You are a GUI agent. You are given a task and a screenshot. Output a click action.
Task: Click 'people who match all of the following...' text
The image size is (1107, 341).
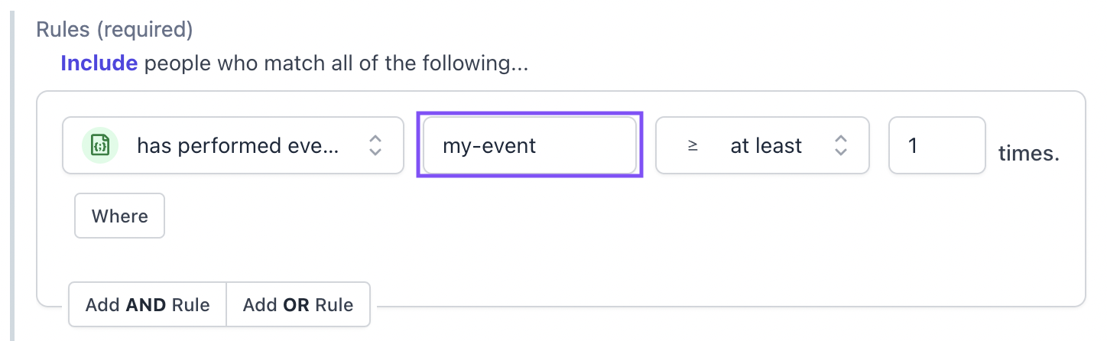point(336,63)
